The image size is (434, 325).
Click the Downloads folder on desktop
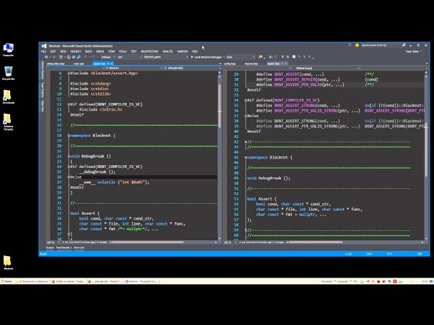pyautogui.click(x=8, y=95)
